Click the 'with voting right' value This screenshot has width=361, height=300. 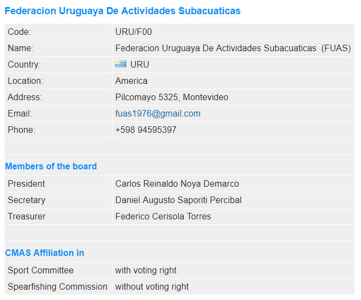click(x=146, y=270)
